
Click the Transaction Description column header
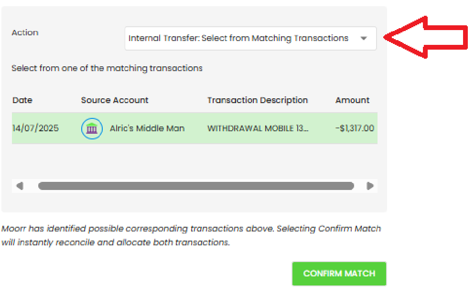(x=258, y=100)
